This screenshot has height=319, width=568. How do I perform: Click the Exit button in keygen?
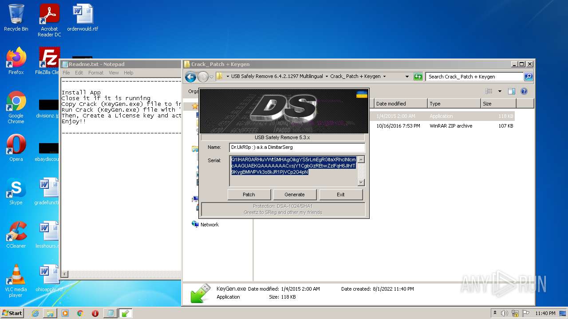click(x=341, y=195)
